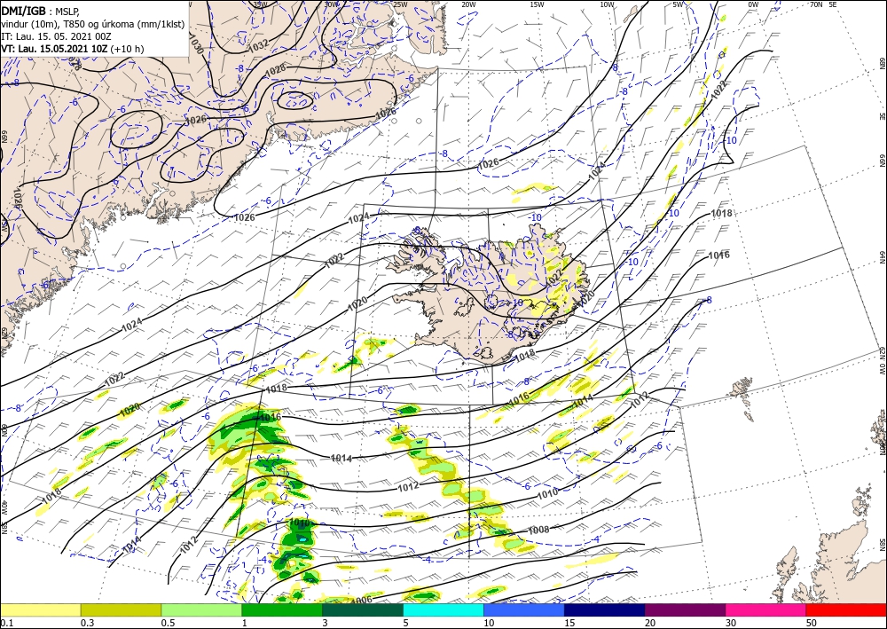Click the blue 10–15 legend swatch
Image resolution: width=887 pixels, height=629 pixels.
click(x=524, y=609)
